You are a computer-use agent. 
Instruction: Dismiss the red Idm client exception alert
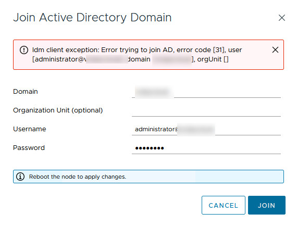click(275, 50)
